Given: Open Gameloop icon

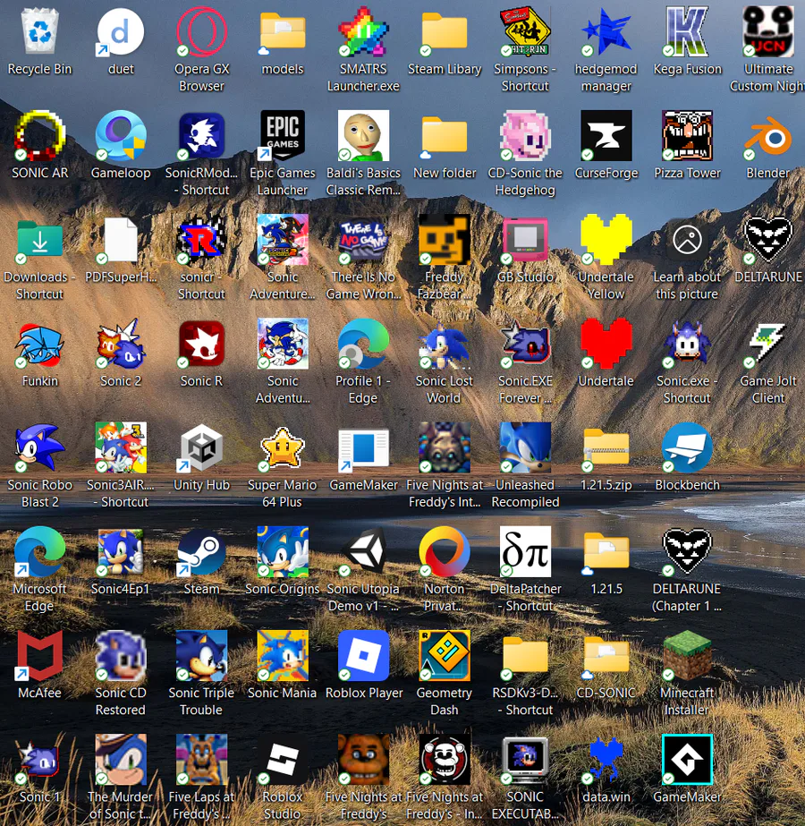Looking at the screenshot, I should click(x=121, y=135).
